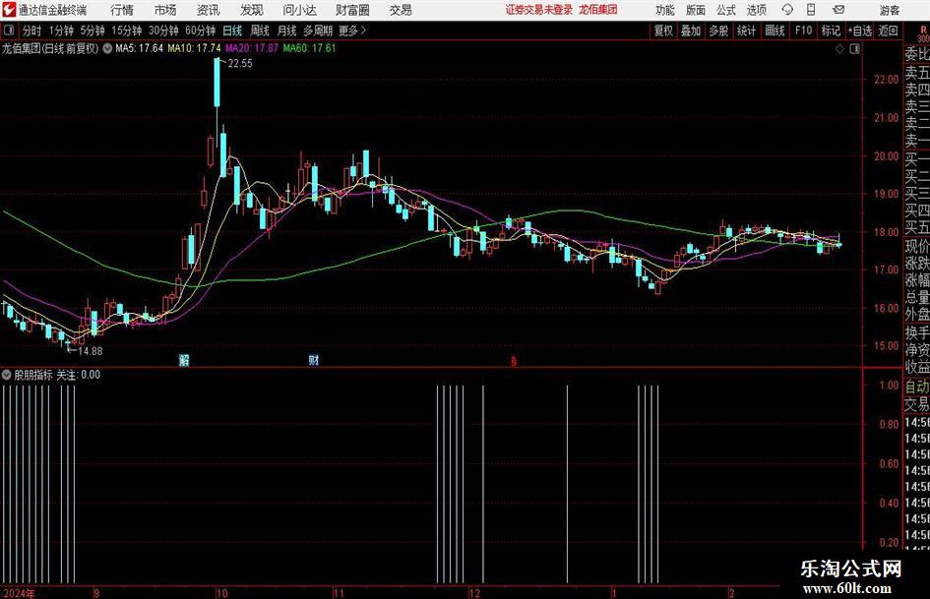Click the diamond icon above the chart
Viewport: 930px width, 599px height.
click(x=839, y=49)
